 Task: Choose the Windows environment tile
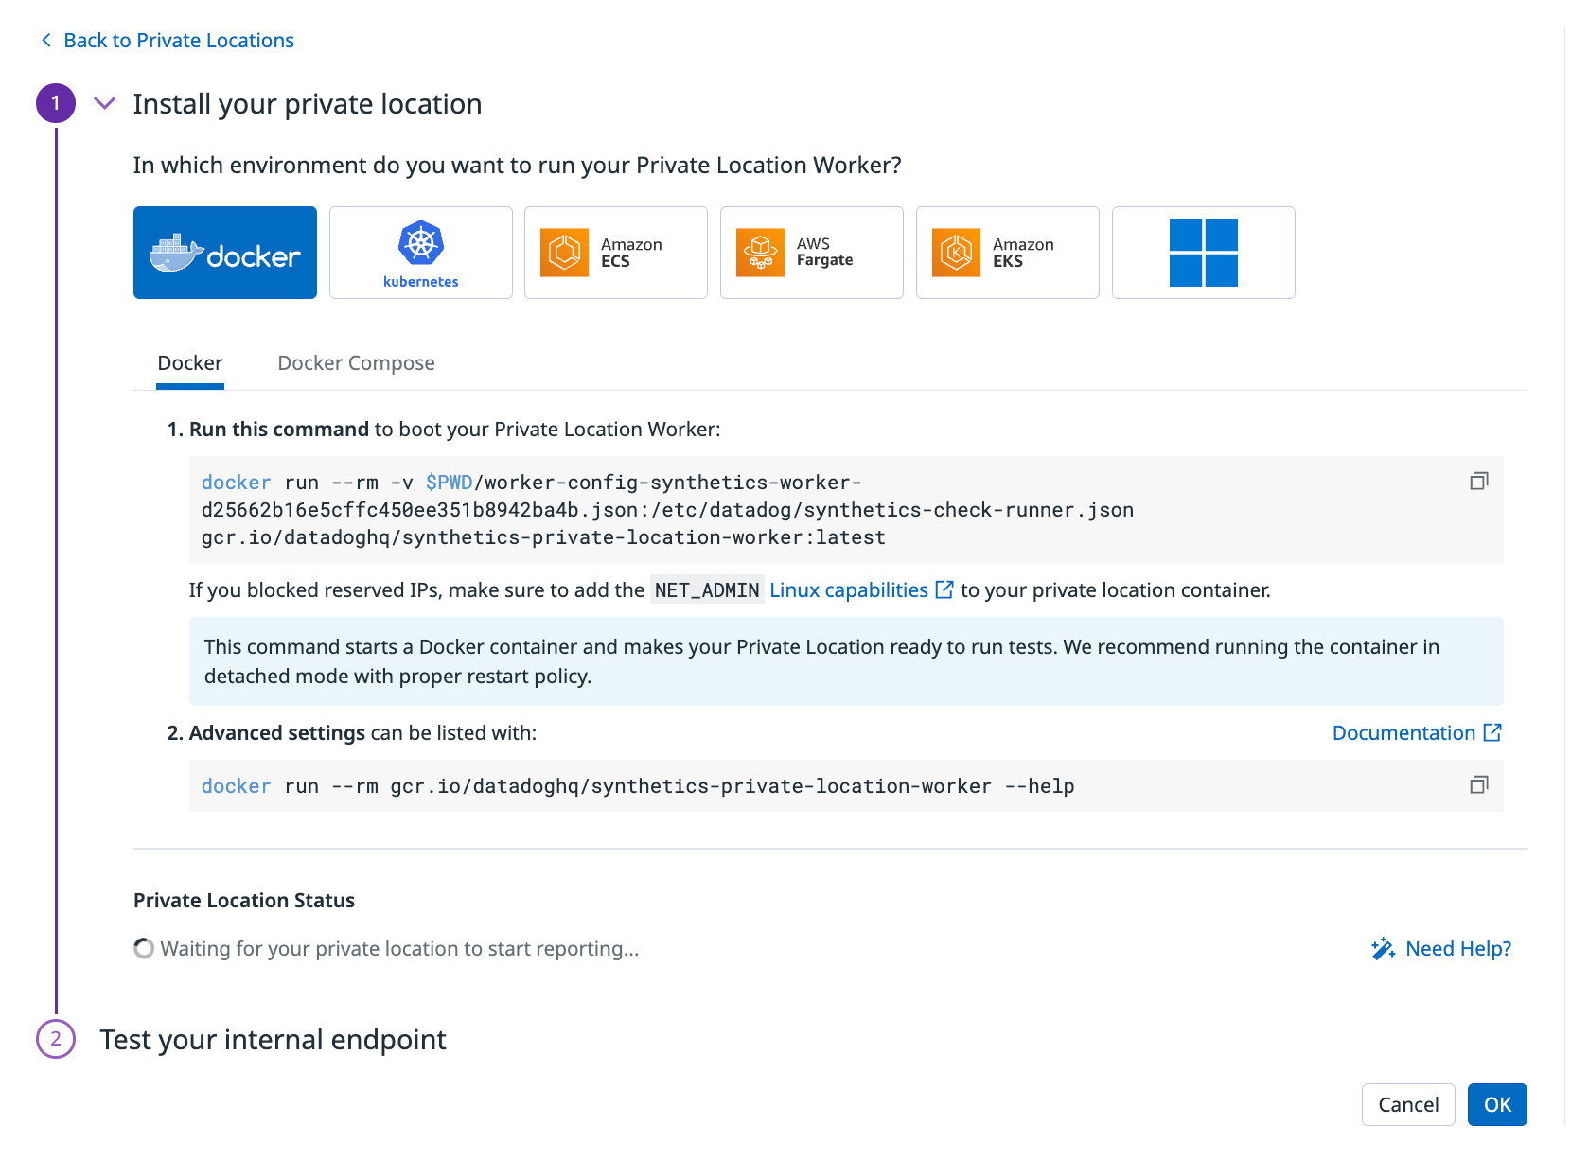(1203, 252)
